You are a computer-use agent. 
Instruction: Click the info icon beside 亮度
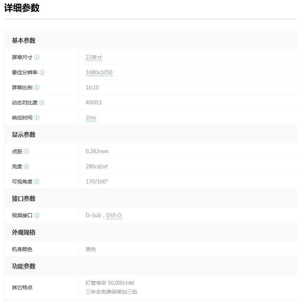pyautogui.click(x=28, y=166)
